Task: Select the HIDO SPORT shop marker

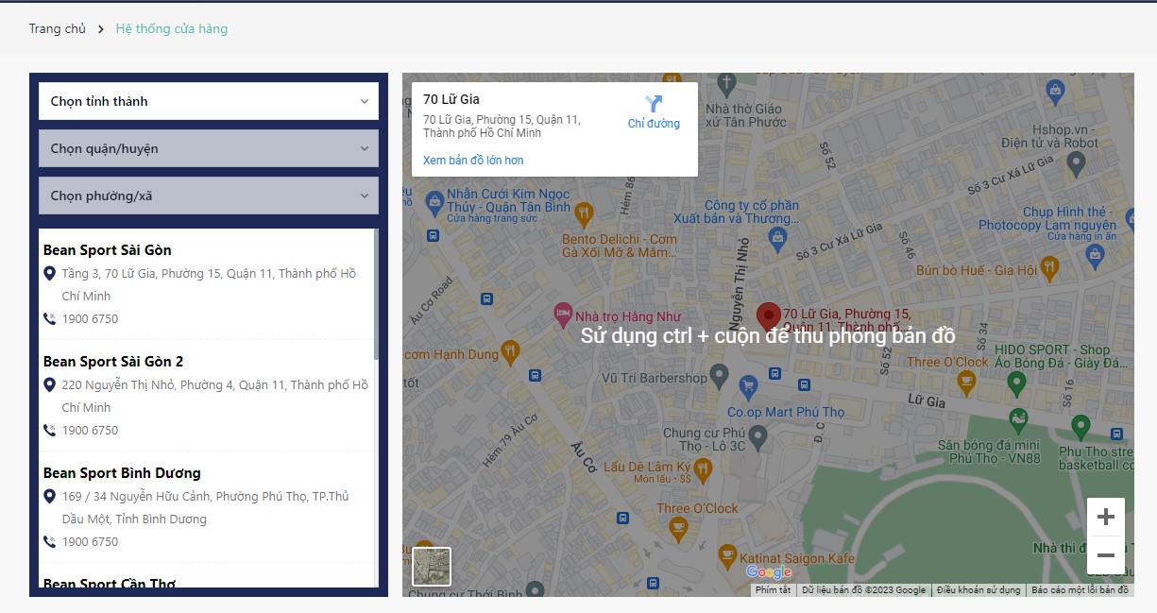Action: (1016, 383)
